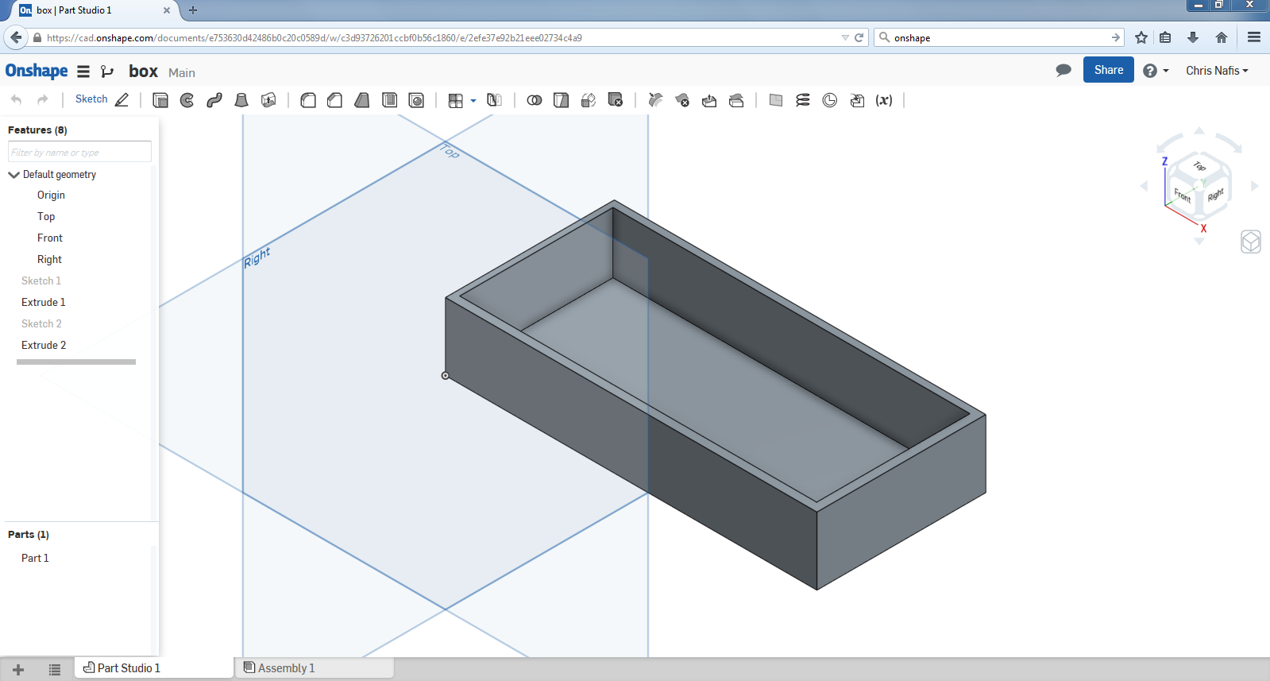Select the Pattern tool icon
This screenshot has width=1270, height=681.
[x=456, y=101]
